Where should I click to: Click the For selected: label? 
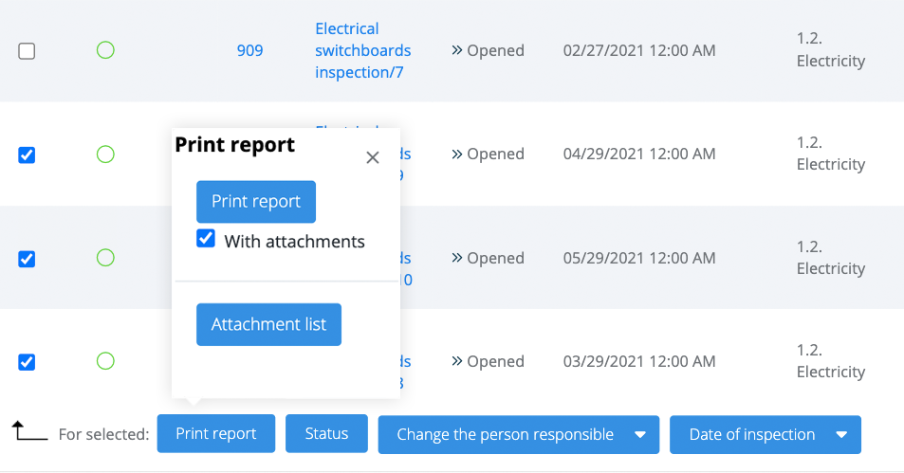(x=103, y=434)
